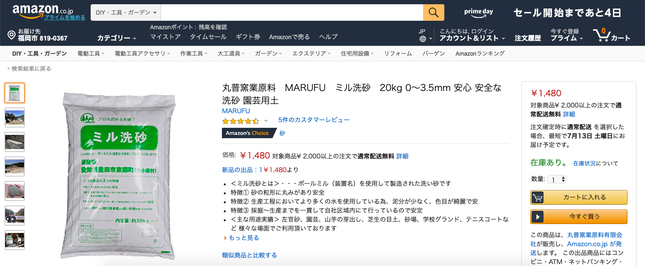The image size is (645, 266).
Task: Click the セール開始まであと4日 banner
Action: click(x=567, y=13)
